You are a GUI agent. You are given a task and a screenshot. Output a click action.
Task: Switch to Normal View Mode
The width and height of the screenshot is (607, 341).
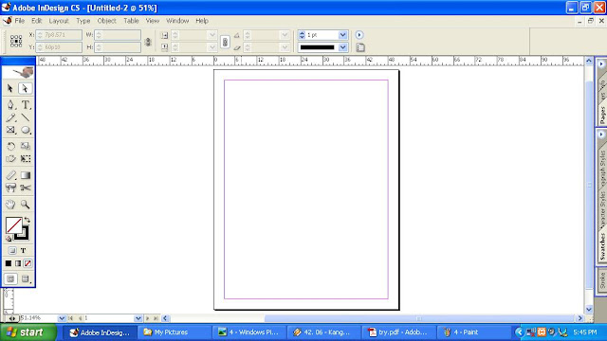[x=10, y=278]
